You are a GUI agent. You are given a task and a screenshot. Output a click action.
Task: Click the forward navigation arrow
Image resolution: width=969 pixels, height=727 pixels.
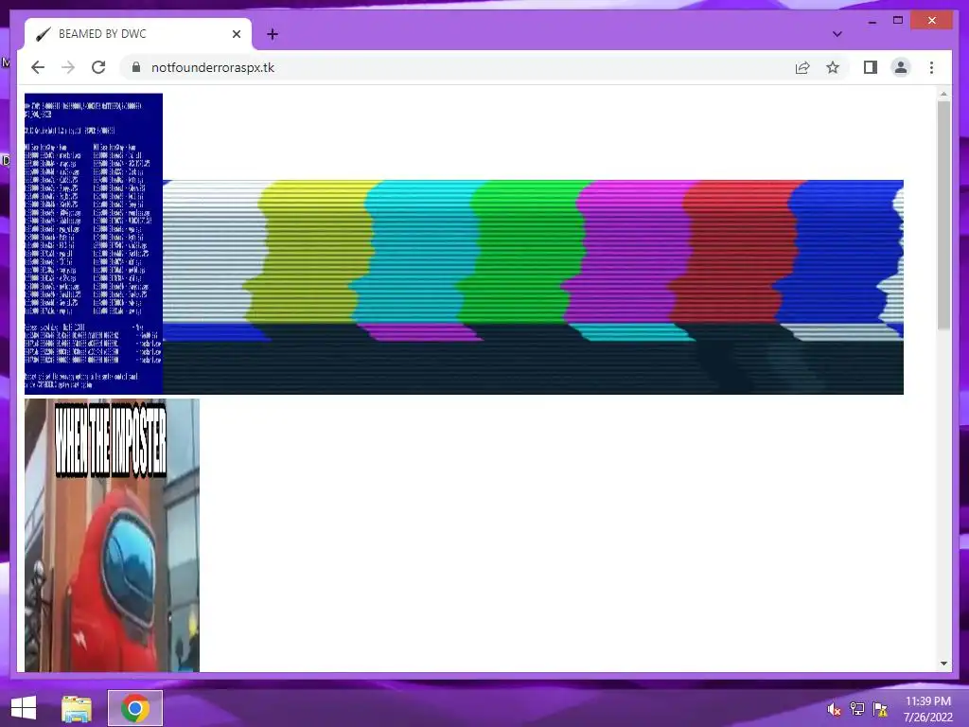[68, 67]
